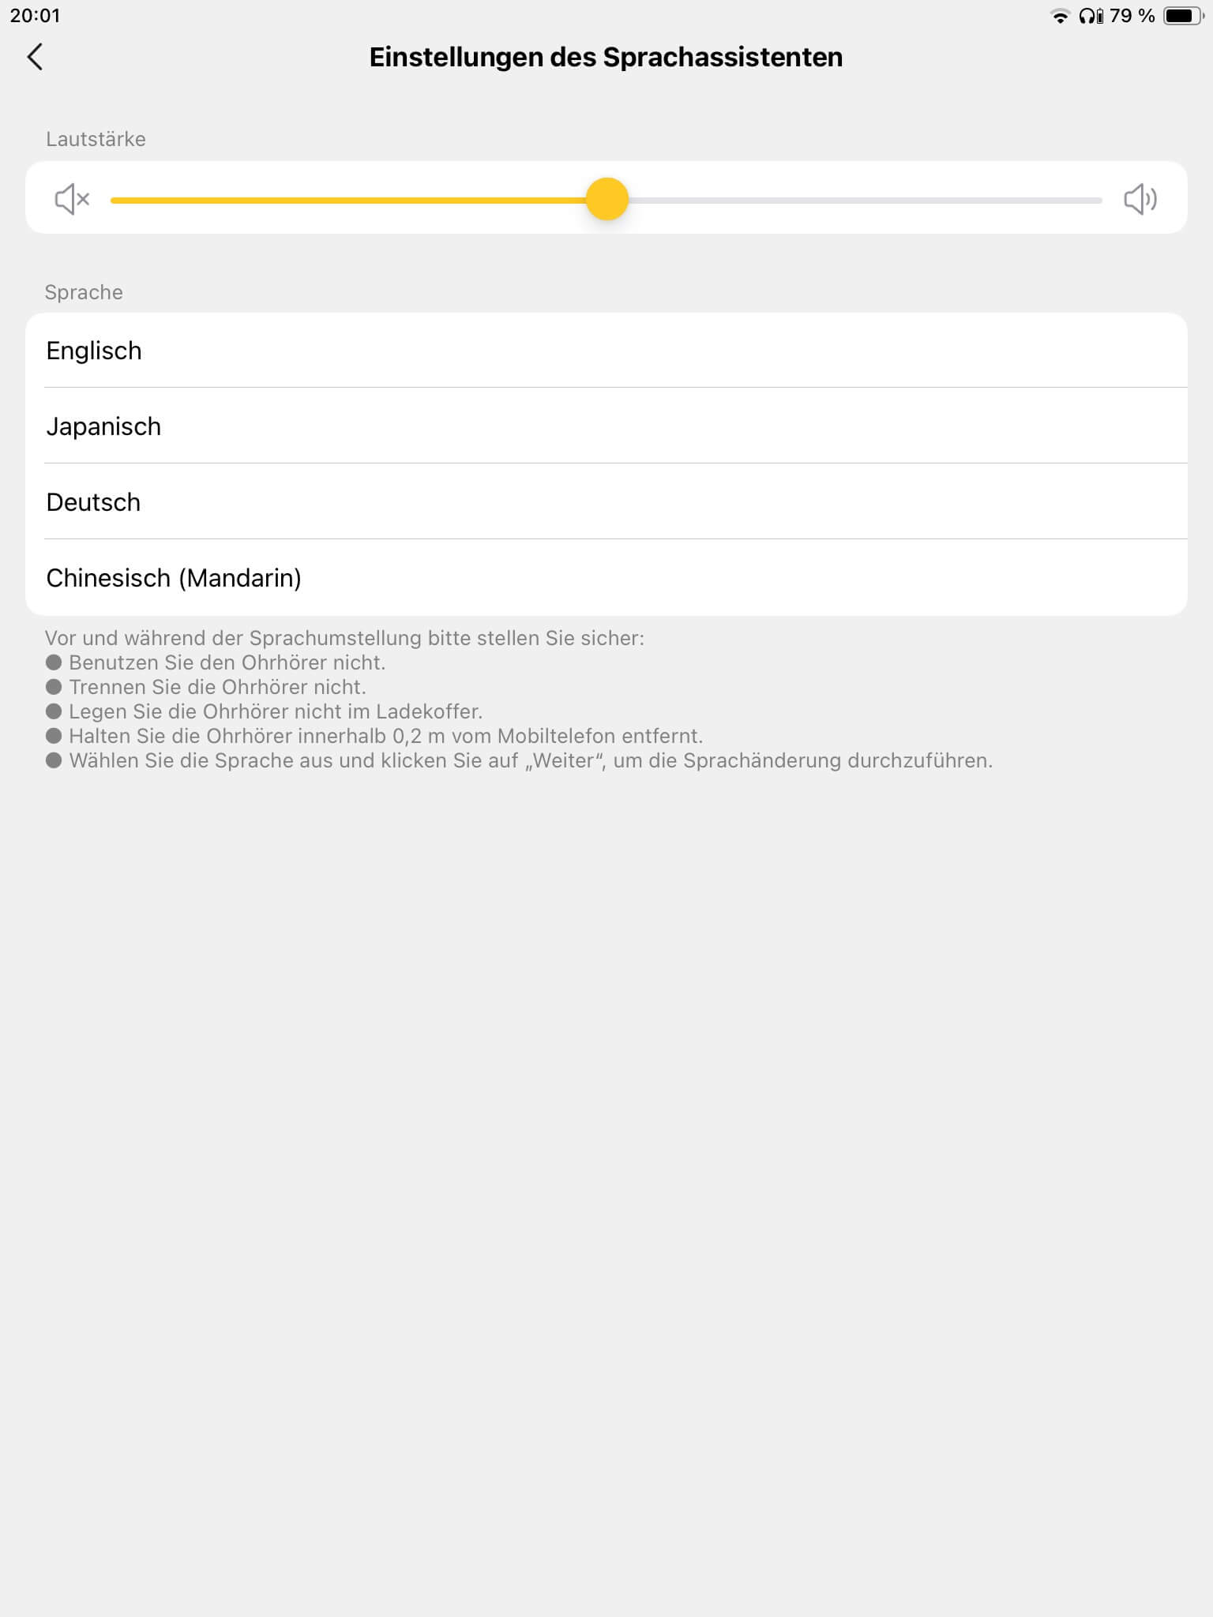Viewport: 1213px width, 1617px height.
Task: Click the Einstellungen des Sprachassistenten title
Action: coord(606,57)
